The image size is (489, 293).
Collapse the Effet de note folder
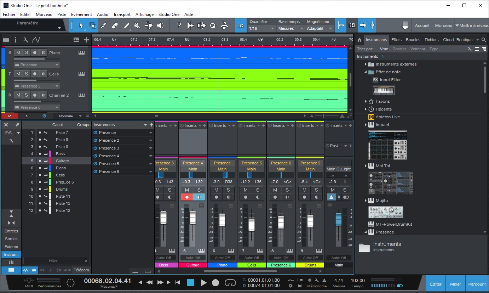pos(366,72)
